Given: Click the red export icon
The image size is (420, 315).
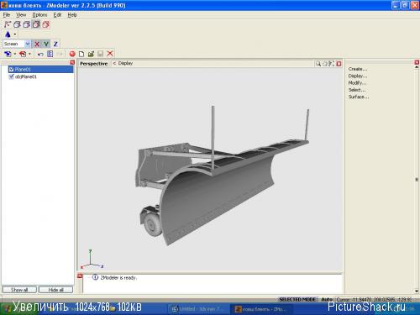Looking at the screenshot, I should pos(23,54).
